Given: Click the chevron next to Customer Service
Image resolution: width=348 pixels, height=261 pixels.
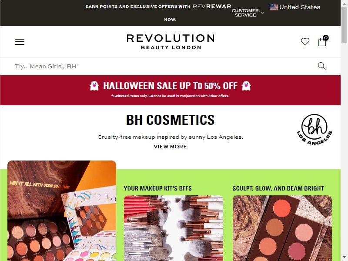Looking at the screenshot, I should [262, 13].
